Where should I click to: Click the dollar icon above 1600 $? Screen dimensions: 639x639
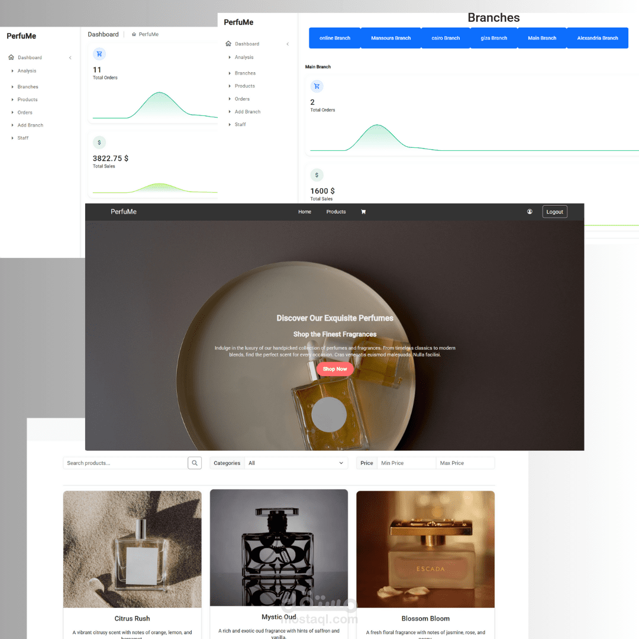point(317,175)
